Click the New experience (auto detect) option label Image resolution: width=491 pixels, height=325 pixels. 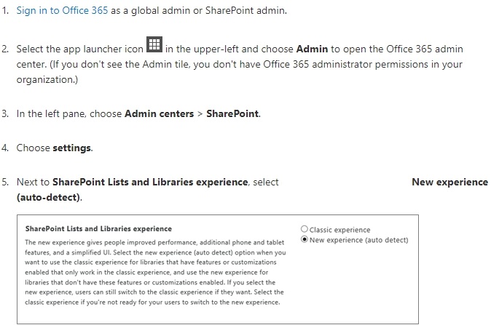tap(358, 240)
